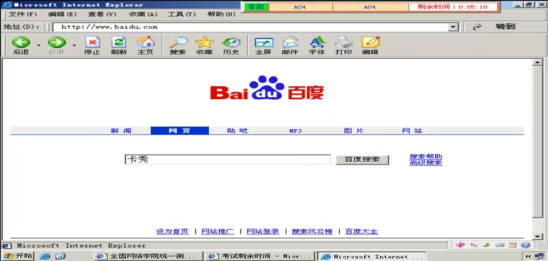Select the 网站 tab on Baidu
Viewport: 548px width, 261px height.
412,130
